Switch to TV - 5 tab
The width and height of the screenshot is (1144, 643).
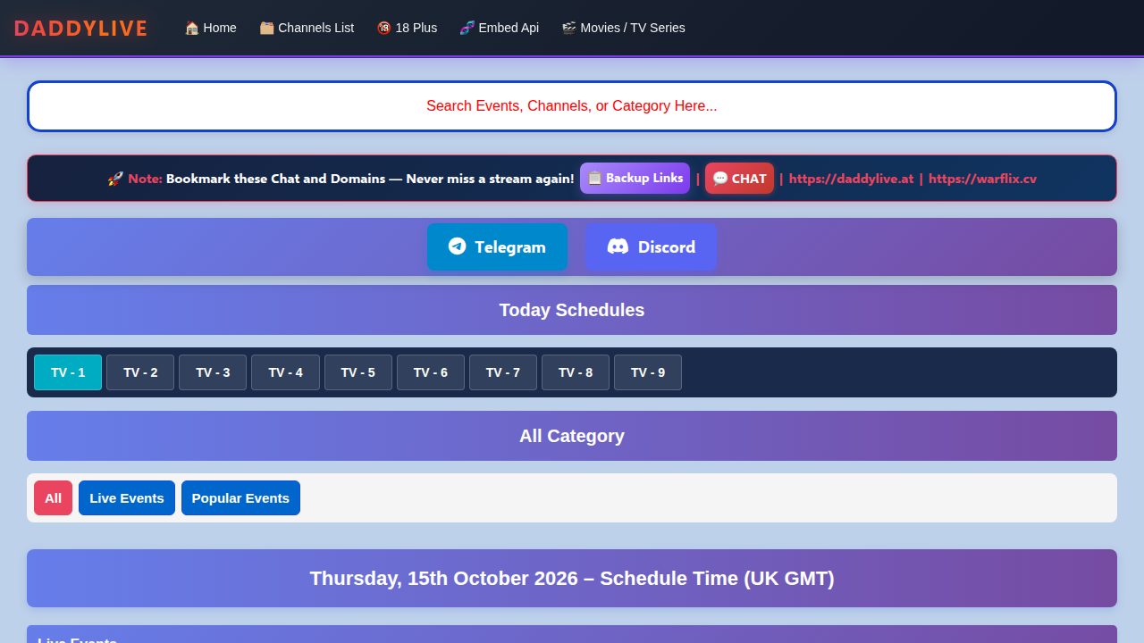(358, 372)
